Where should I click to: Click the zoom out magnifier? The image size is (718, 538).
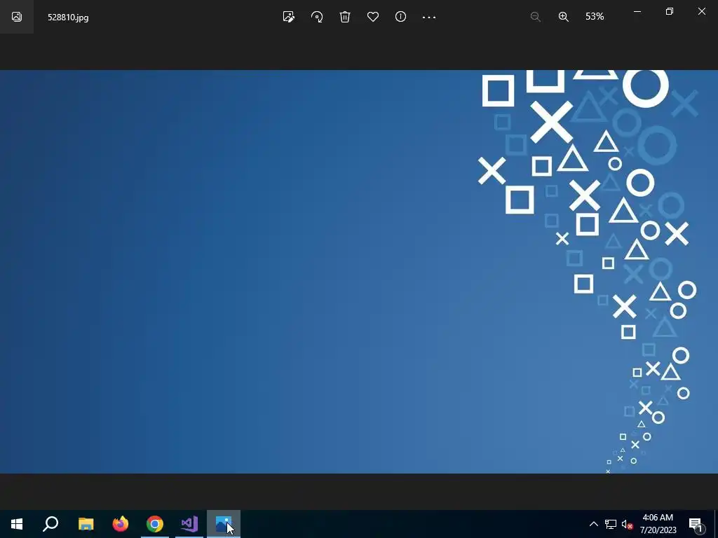coord(535,17)
